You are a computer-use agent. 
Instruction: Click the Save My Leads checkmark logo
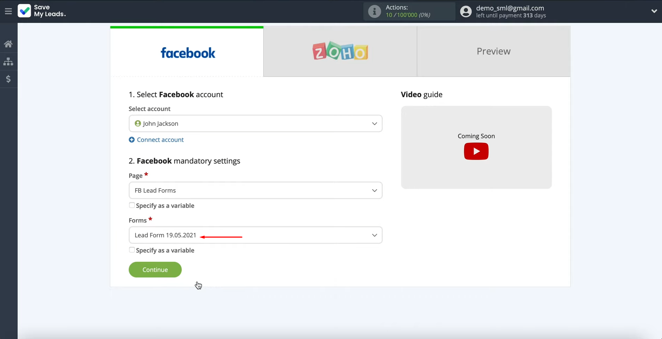coord(24,11)
